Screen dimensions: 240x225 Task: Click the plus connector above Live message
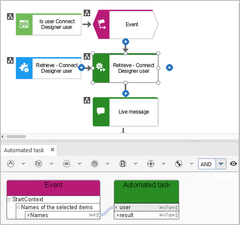pos(126,93)
